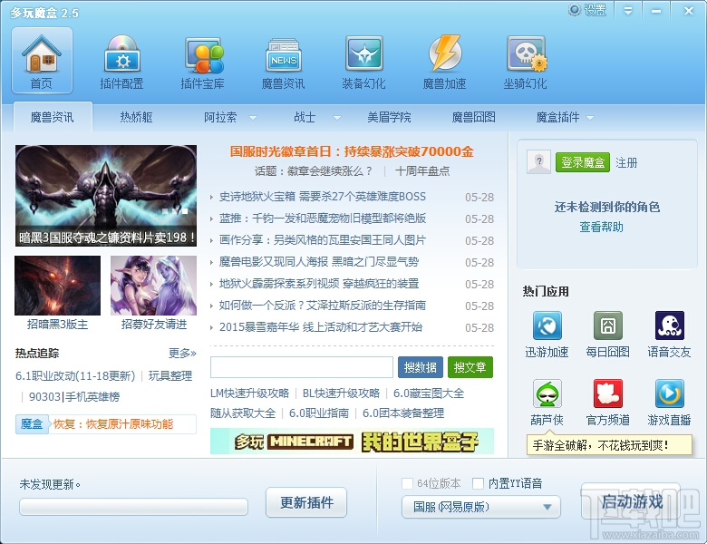Click the 更新插件 button
Image resolution: width=707 pixels, height=544 pixels.
[x=306, y=502]
